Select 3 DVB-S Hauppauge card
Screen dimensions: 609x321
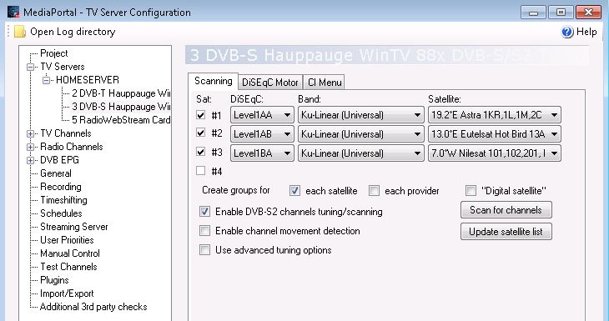(x=121, y=107)
